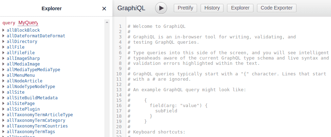Select the allSitePlugin field
This screenshot has height=137, width=331.
coord(23,109)
